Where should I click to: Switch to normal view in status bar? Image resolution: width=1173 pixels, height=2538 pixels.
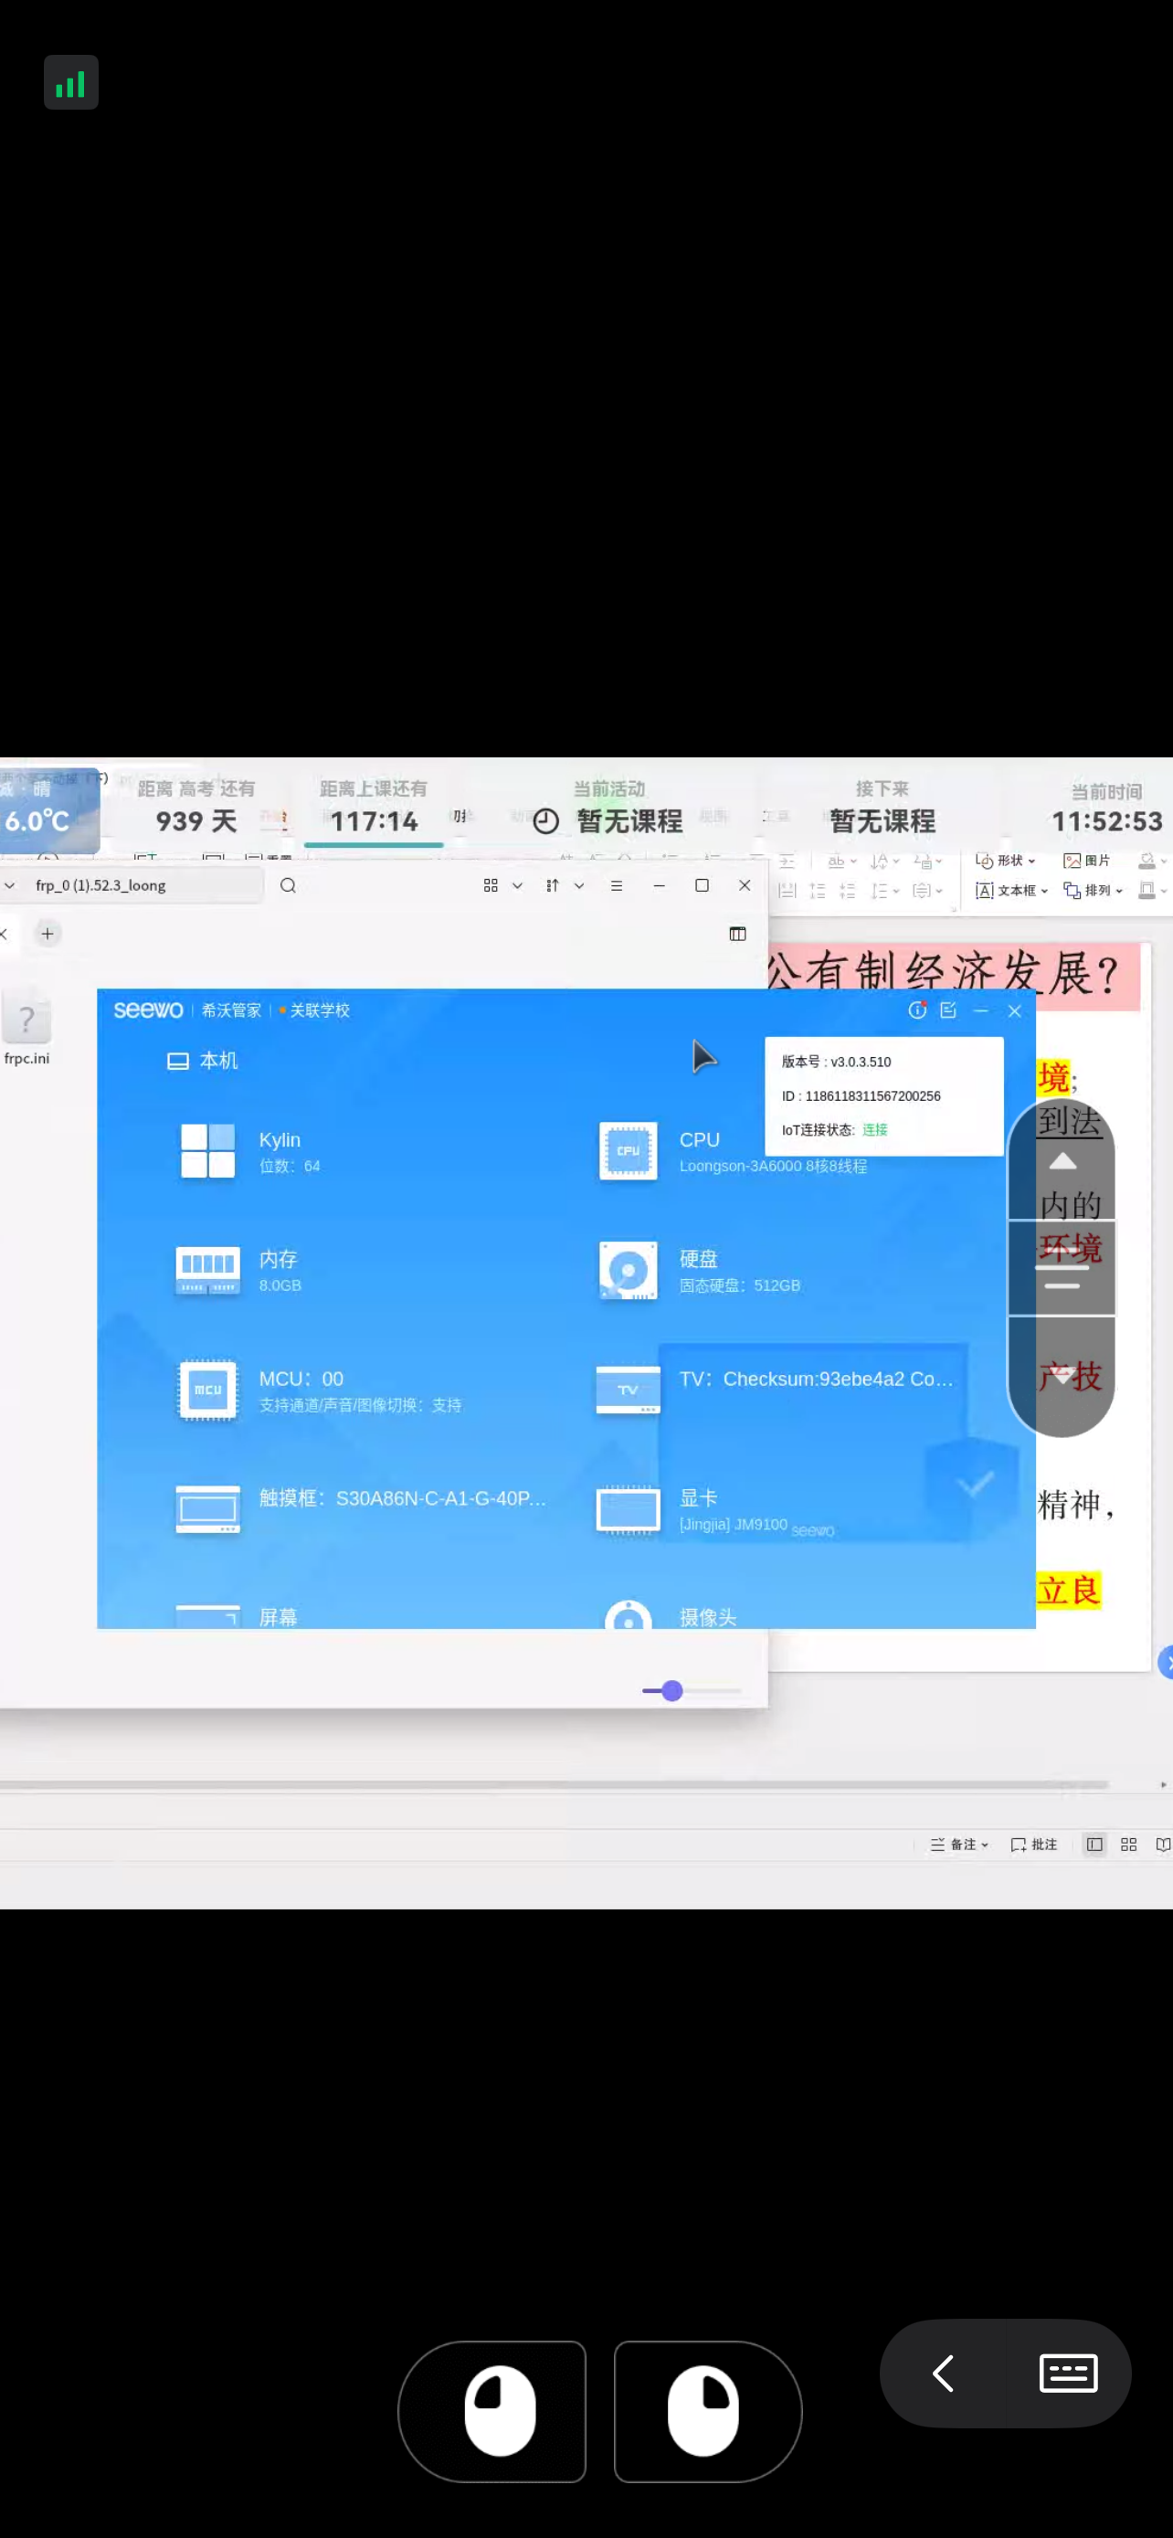(x=1094, y=1845)
